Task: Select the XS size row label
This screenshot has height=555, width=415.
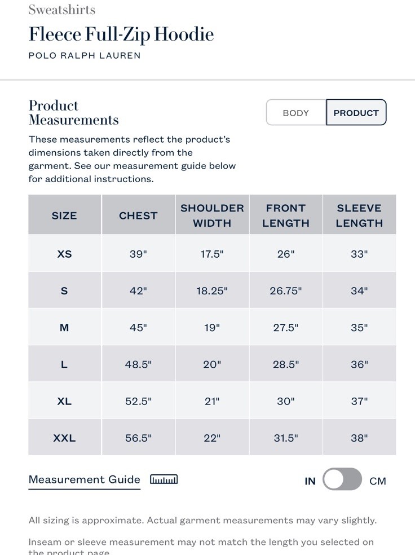Action: click(x=64, y=254)
